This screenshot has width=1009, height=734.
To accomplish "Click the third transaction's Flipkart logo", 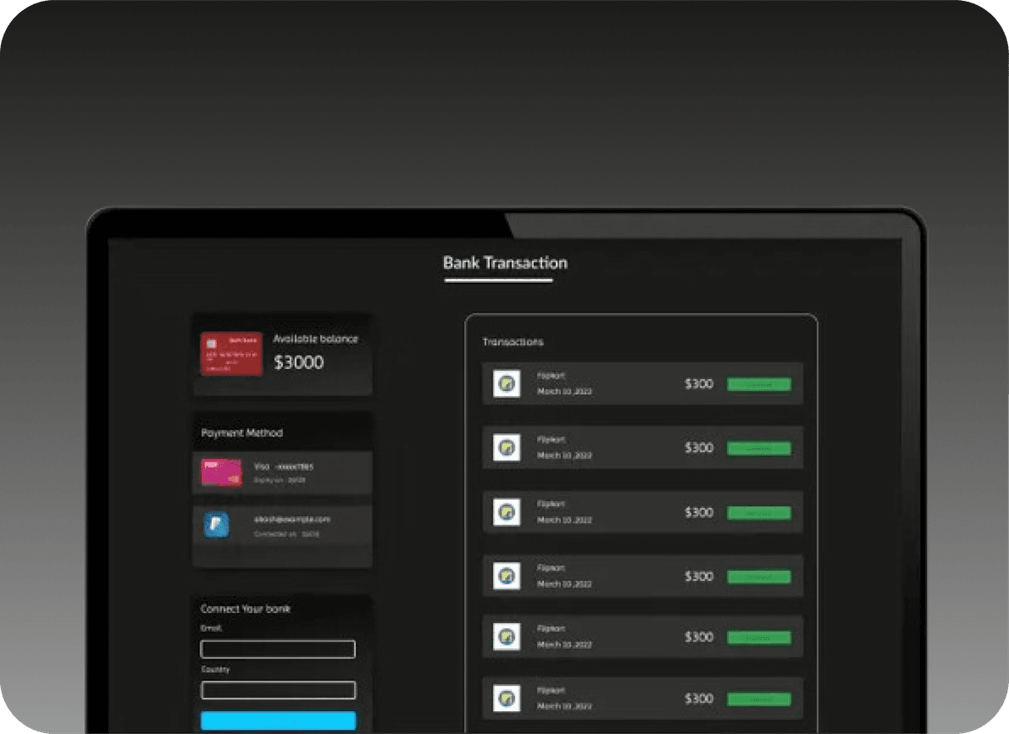I will coord(506,512).
